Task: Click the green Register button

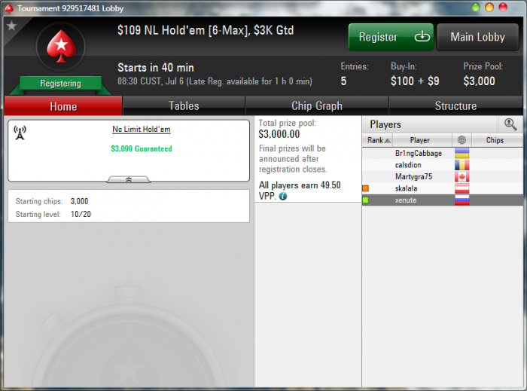Action: point(391,37)
